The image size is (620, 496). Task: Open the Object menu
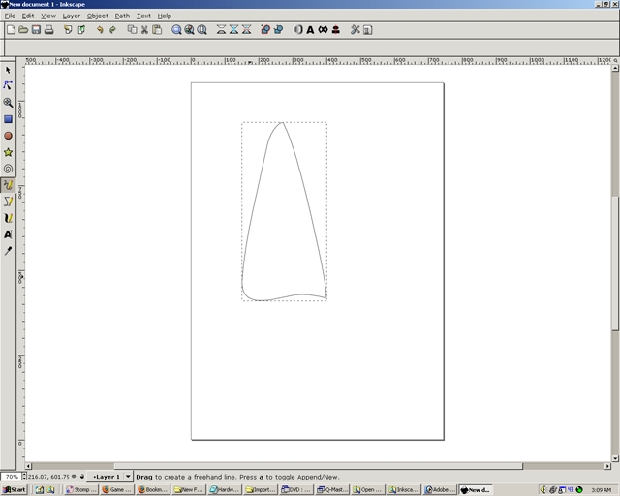click(x=97, y=15)
